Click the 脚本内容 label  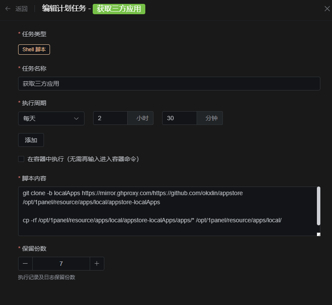[34, 178]
